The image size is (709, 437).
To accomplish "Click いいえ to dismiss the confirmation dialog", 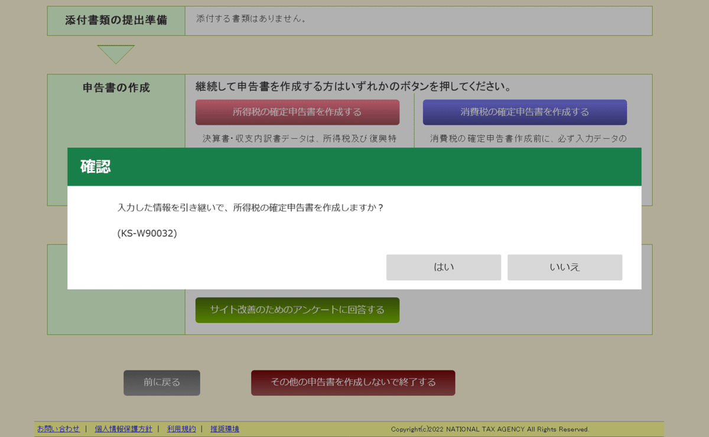I will point(564,267).
